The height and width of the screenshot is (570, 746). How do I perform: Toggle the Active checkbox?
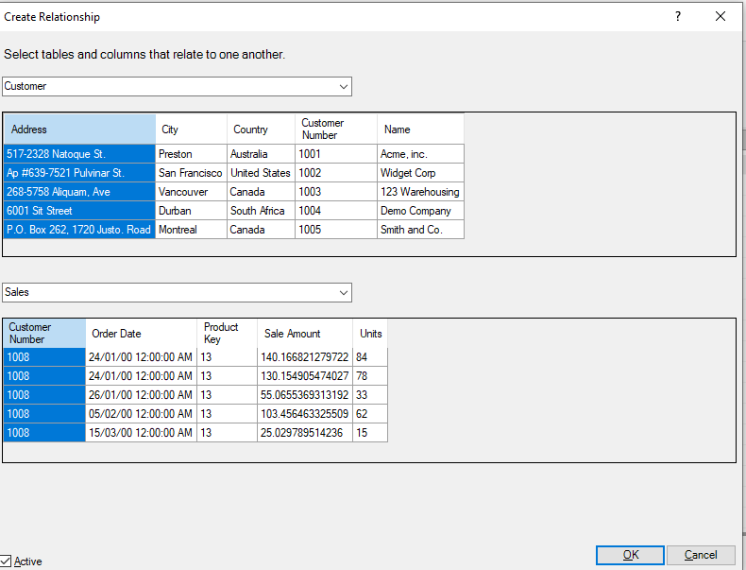click(7, 561)
